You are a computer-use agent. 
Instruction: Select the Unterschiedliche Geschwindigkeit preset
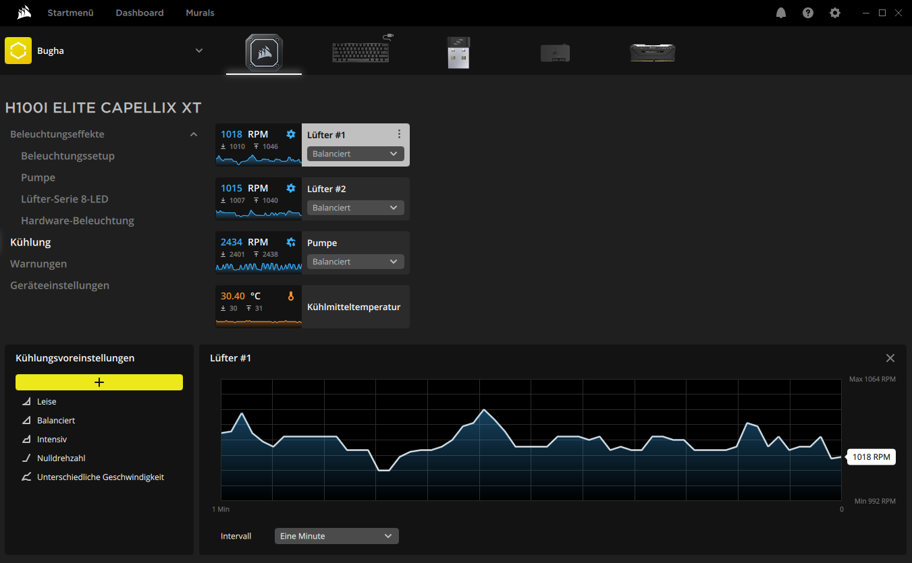click(x=101, y=477)
